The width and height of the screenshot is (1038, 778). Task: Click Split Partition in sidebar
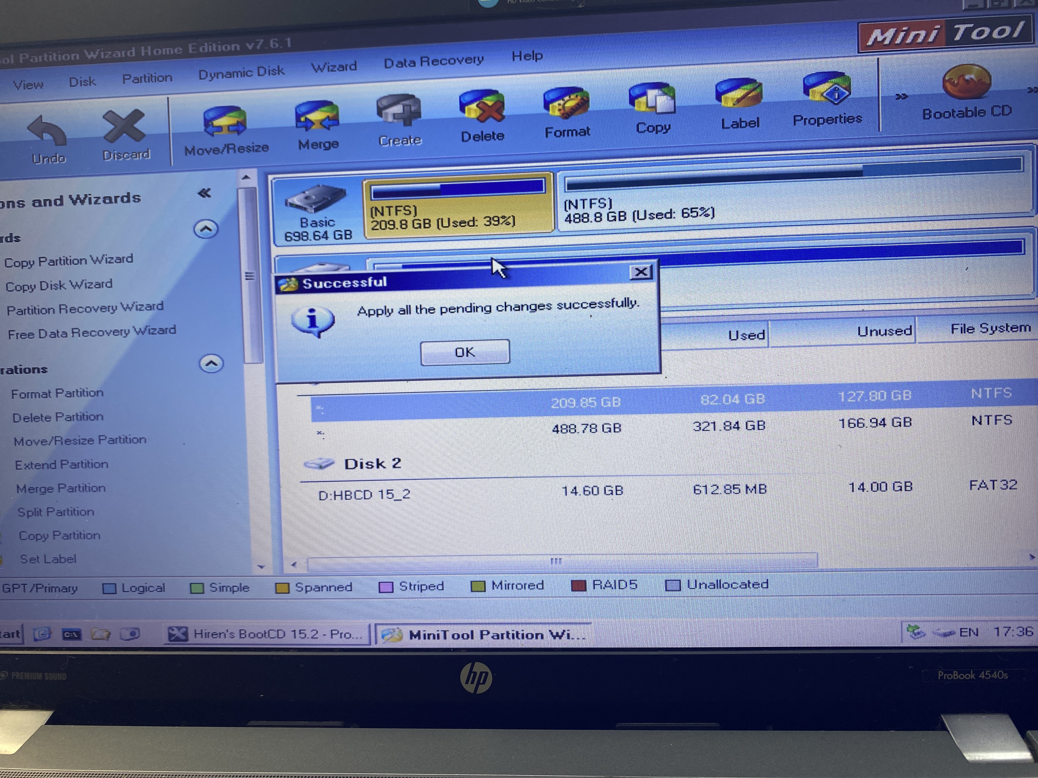point(56,512)
